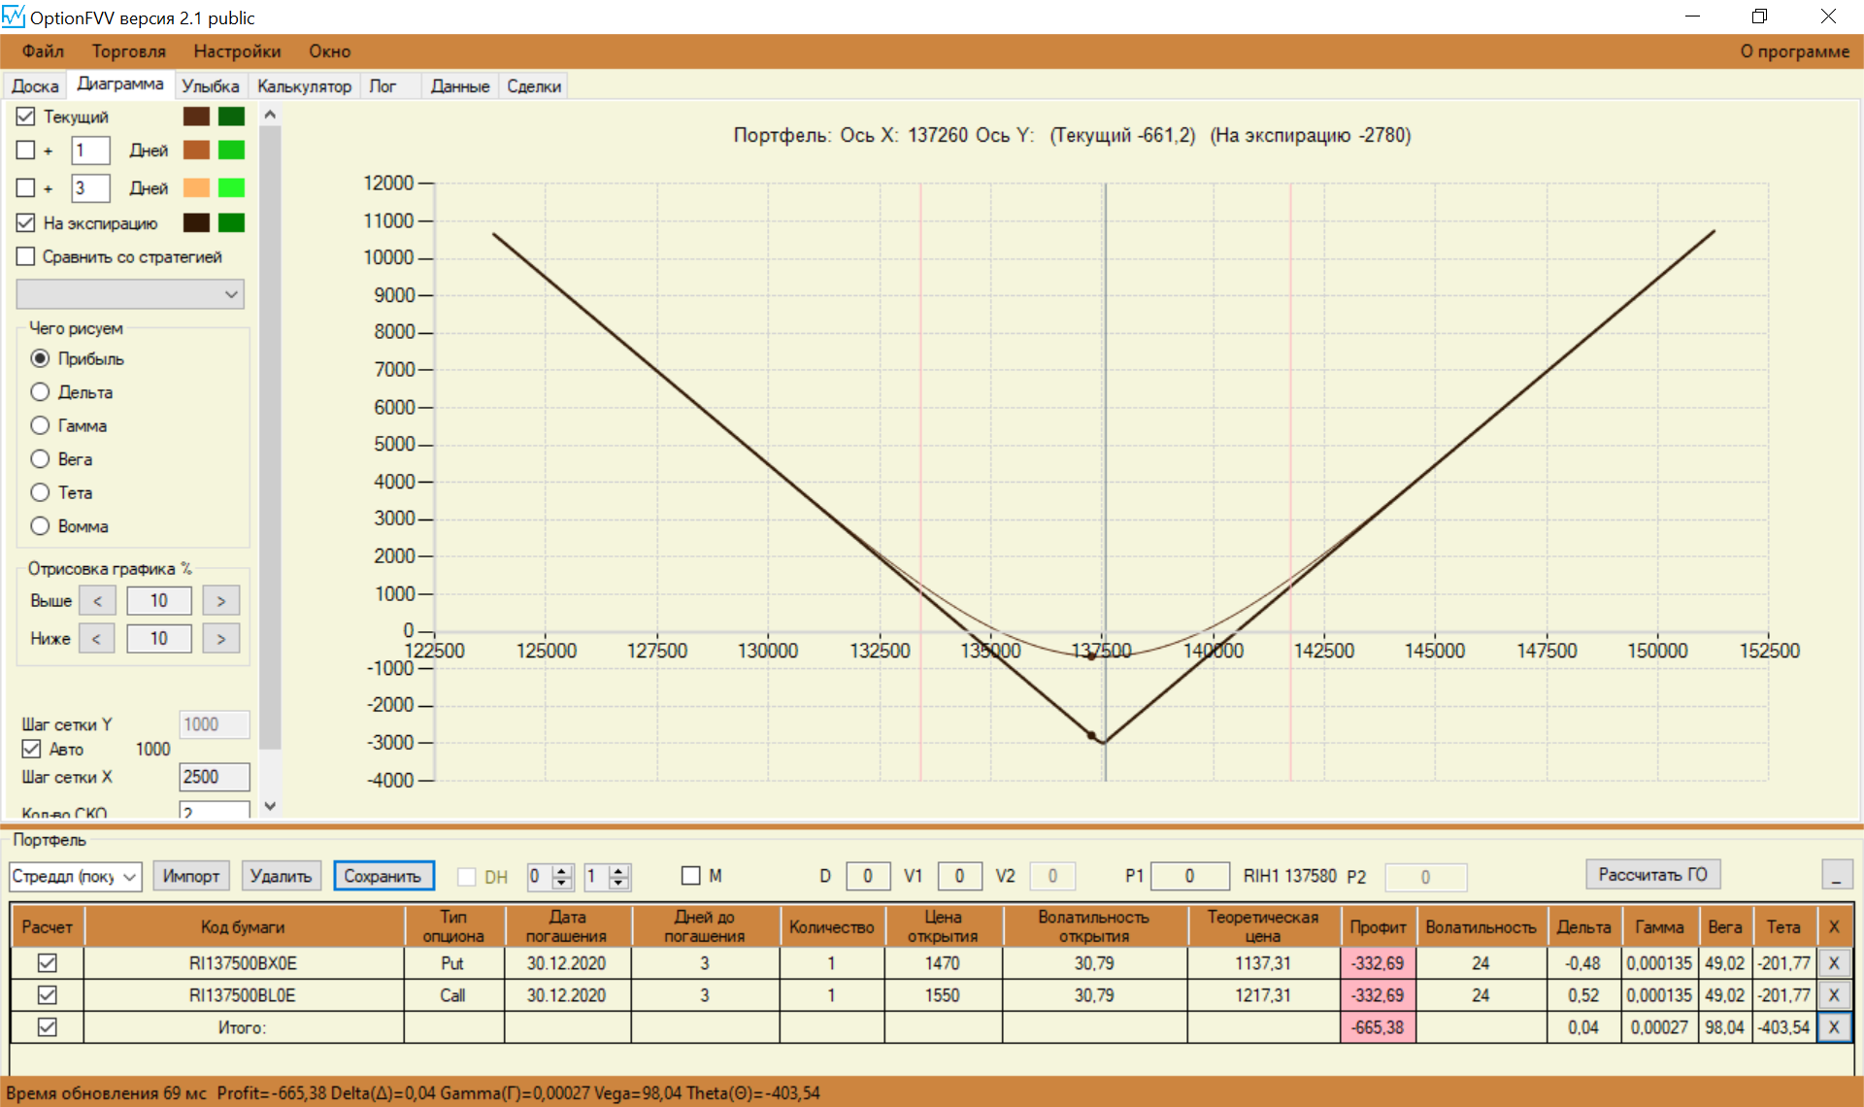Screen dimensions: 1864x1107
Task: Click the left arrow next to Выше
Action: click(x=97, y=601)
